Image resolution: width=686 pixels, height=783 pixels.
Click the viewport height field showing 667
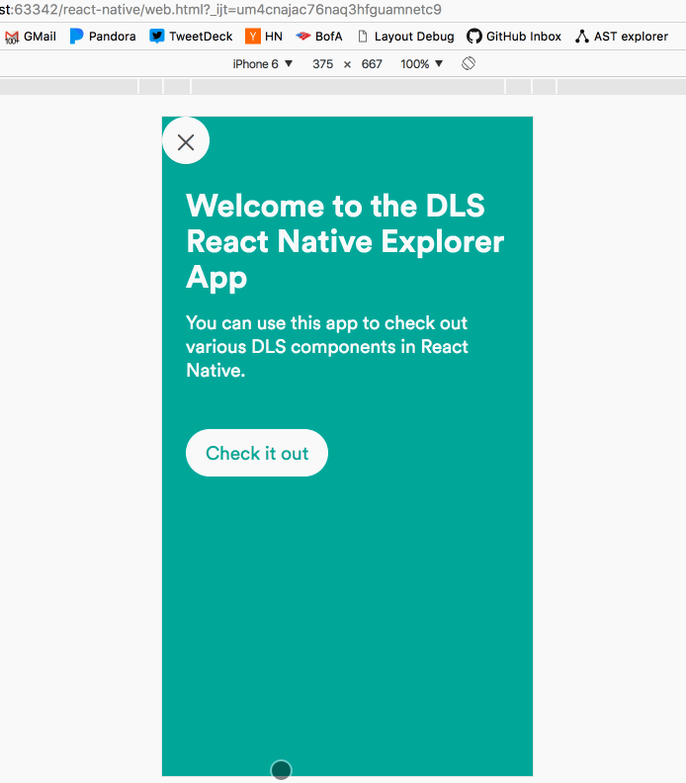click(x=372, y=63)
